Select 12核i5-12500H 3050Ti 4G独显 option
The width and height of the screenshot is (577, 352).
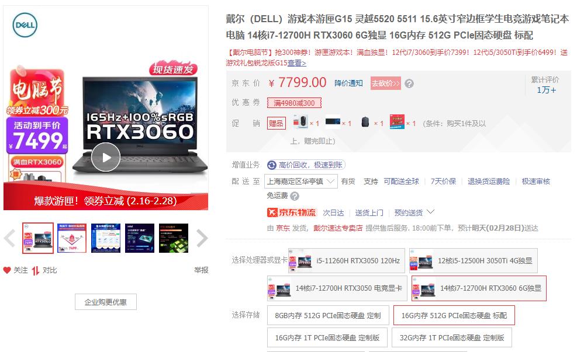click(473, 260)
